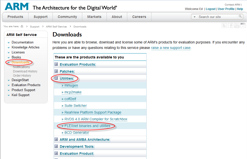Viewport: 247px width, 159px height.
Task: Click the Google +1 icon
Action: pyautogui.click(x=243, y=25)
